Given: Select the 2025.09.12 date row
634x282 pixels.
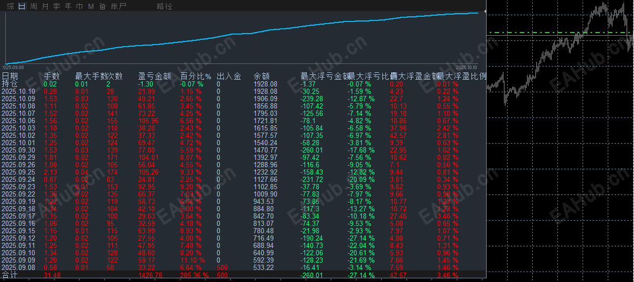Looking at the screenshot, I should [x=18, y=238].
